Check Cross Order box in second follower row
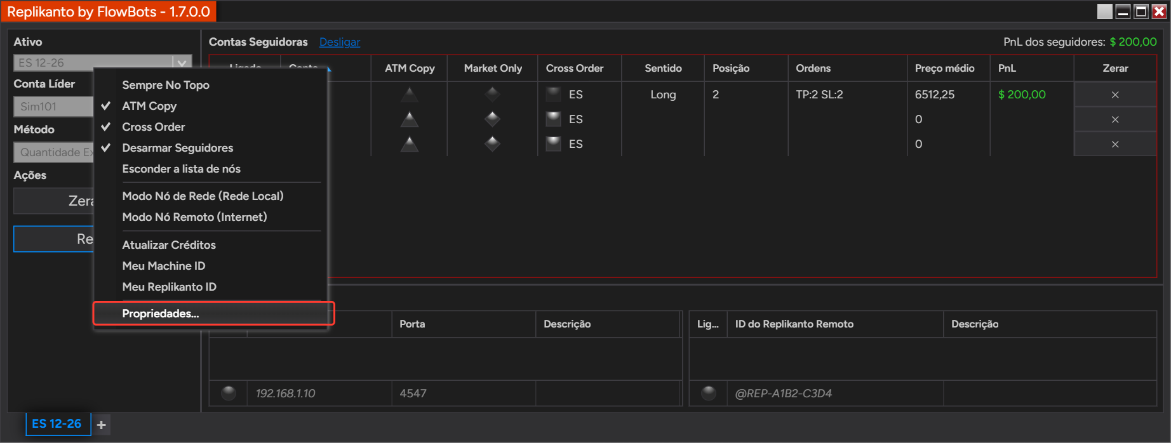 (x=554, y=119)
